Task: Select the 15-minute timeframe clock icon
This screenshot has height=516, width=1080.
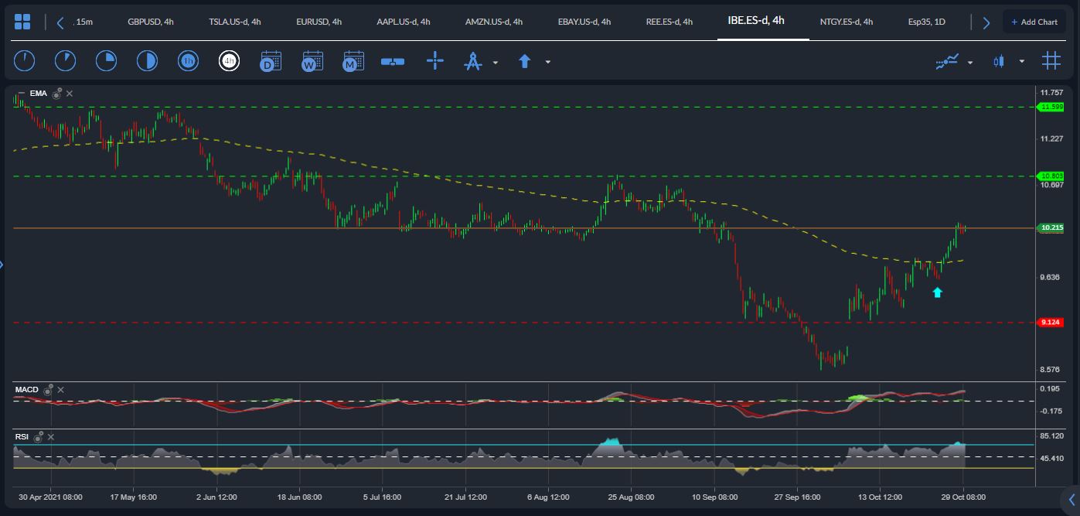Action: [106, 60]
